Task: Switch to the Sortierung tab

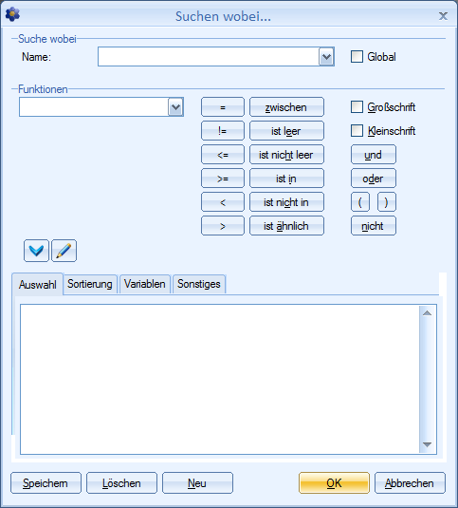Action: tap(90, 284)
